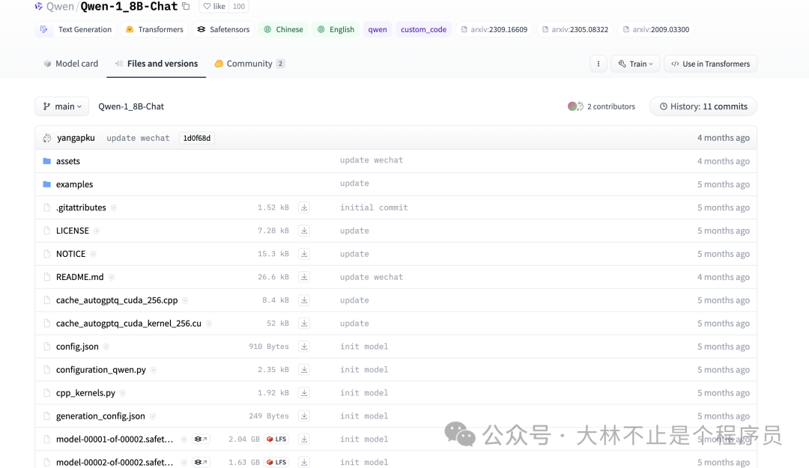Open the examples folder
Viewport: 809px width, 468px height.
(75, 184)
